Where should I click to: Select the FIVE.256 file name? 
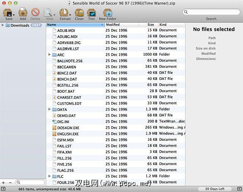(65, 164)
